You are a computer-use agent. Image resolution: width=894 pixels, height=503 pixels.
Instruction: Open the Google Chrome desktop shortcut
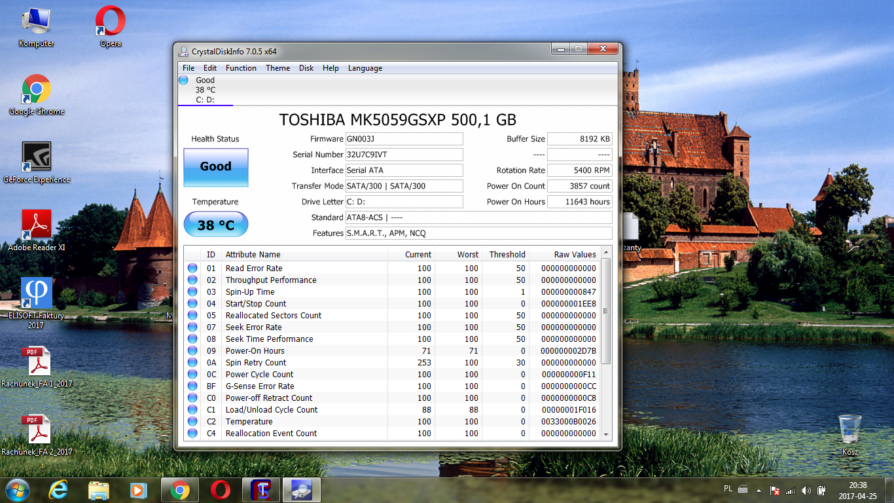point(37,96)
